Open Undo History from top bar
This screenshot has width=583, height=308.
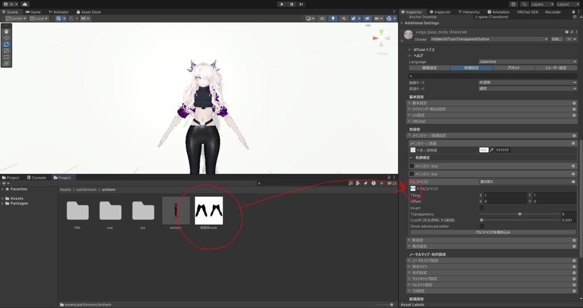click(x=514, y=4)
